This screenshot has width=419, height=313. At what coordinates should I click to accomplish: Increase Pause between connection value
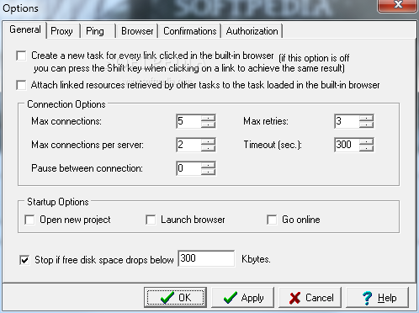pyautogui.click(x=208, y=165)
